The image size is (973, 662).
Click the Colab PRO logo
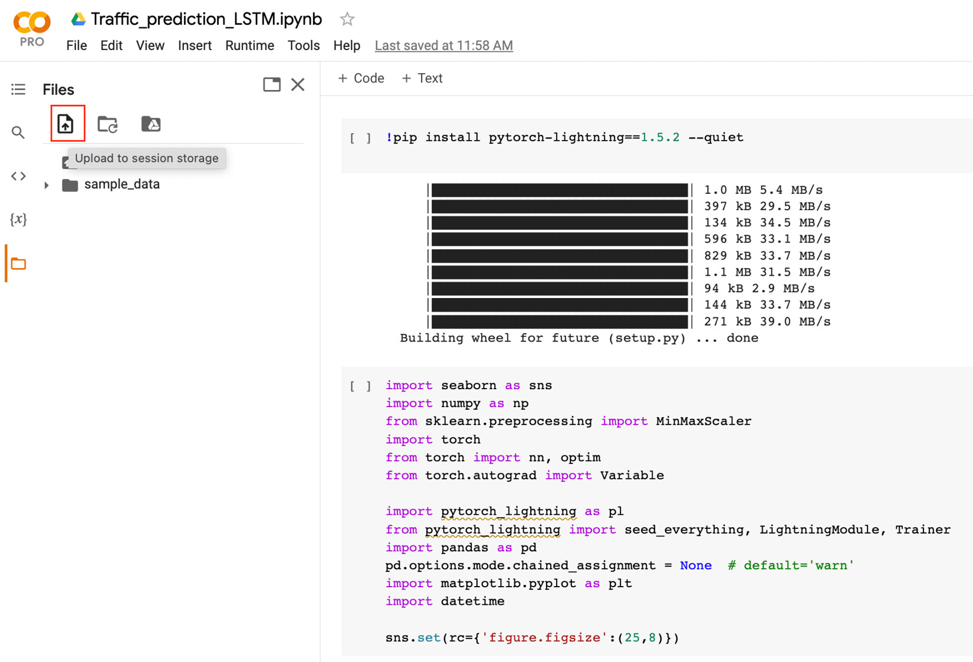click(32, 29)
